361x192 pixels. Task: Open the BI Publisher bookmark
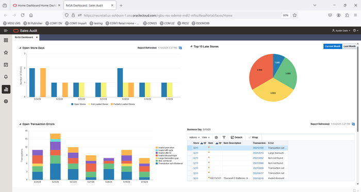[x=33, y=23]
